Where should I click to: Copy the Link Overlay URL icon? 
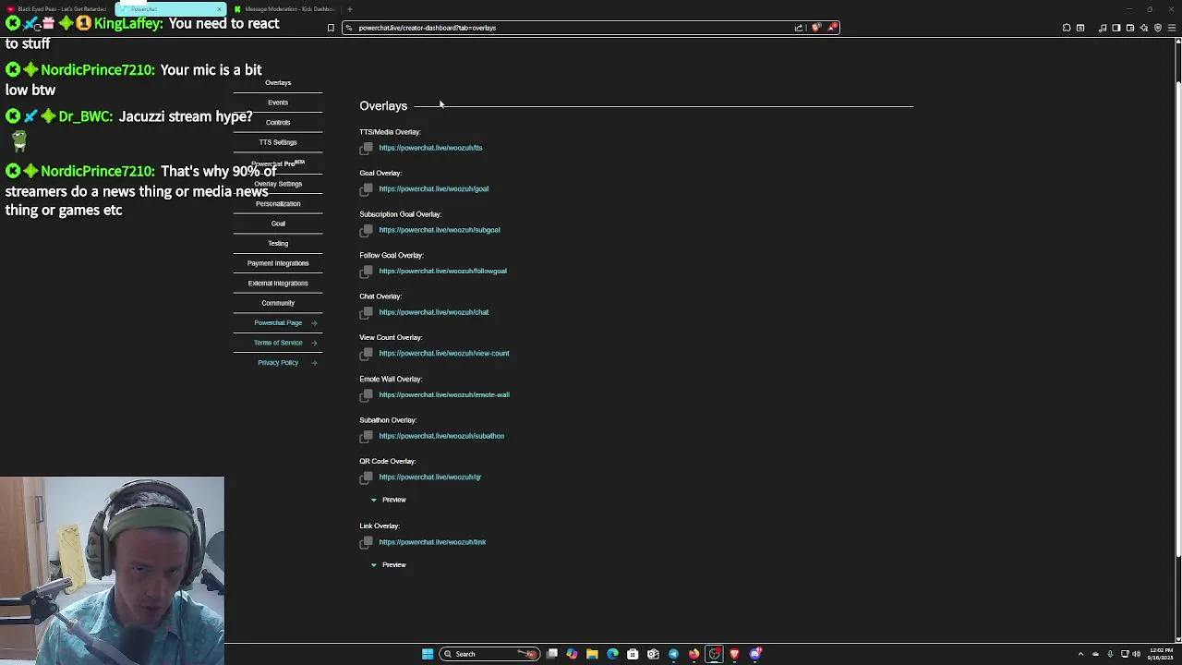pyautogui.click(x=367, y=542)
